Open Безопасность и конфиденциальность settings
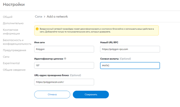 point(17,42)
